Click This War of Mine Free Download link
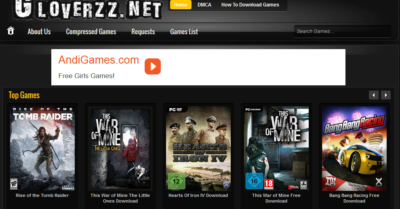Viewport: 400px width, 209px height. 276,198
